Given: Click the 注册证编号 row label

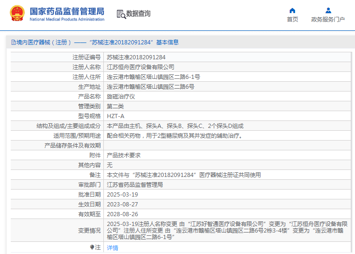Looking at the screenshot, I should tap(87, 57).
